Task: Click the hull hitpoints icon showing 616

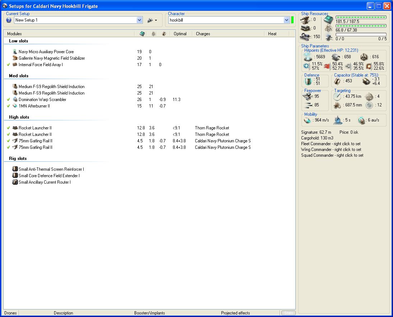Action: (364, 57)
